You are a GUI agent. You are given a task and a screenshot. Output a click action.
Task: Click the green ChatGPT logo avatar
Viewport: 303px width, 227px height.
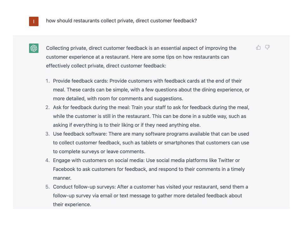point(34,48)
